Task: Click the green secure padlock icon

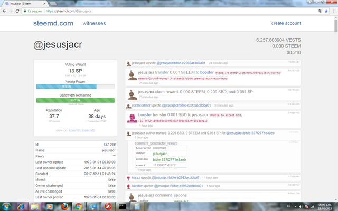Action: (25, 11)
